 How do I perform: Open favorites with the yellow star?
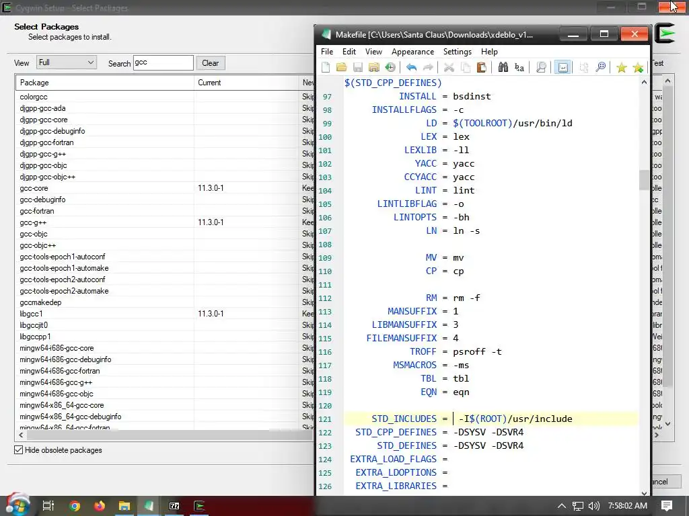click(x=621, y=67)
